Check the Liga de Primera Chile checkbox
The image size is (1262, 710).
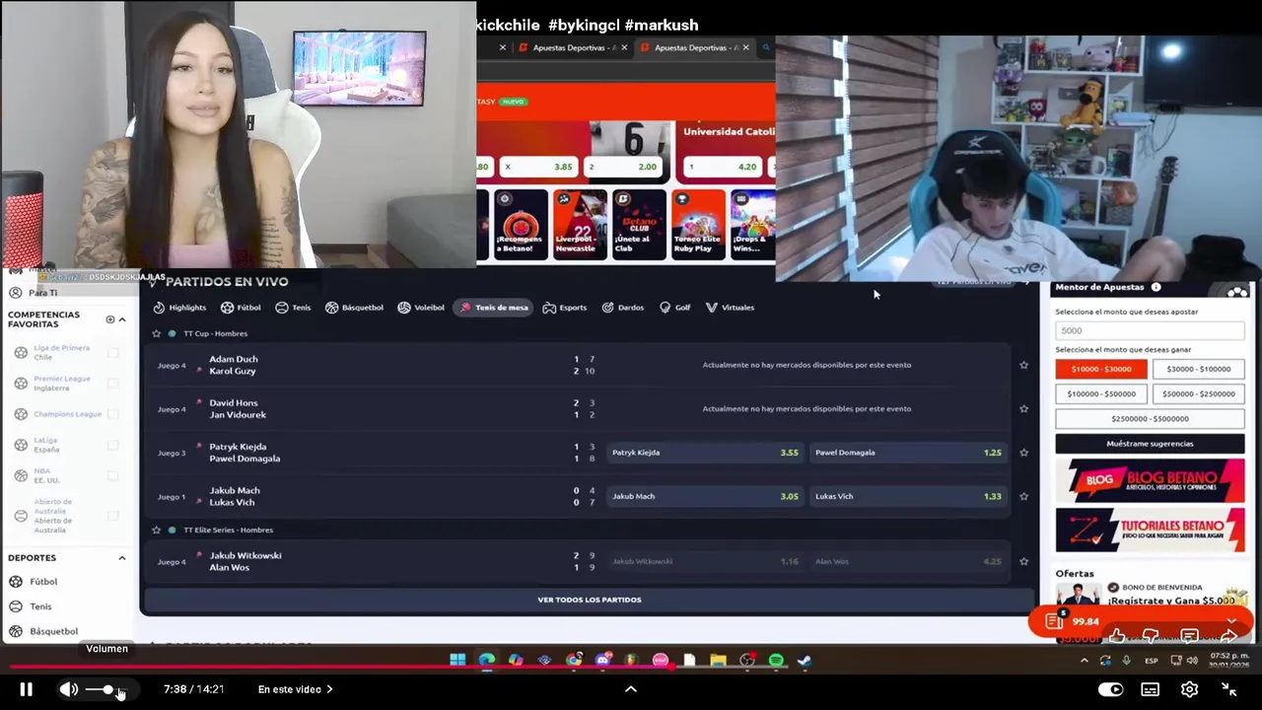(x=112, y=352)
